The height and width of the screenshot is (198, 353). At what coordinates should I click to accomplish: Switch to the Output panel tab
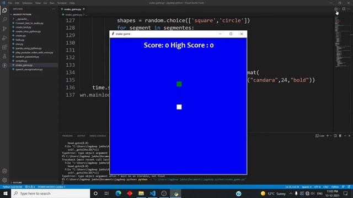point(81,136)
